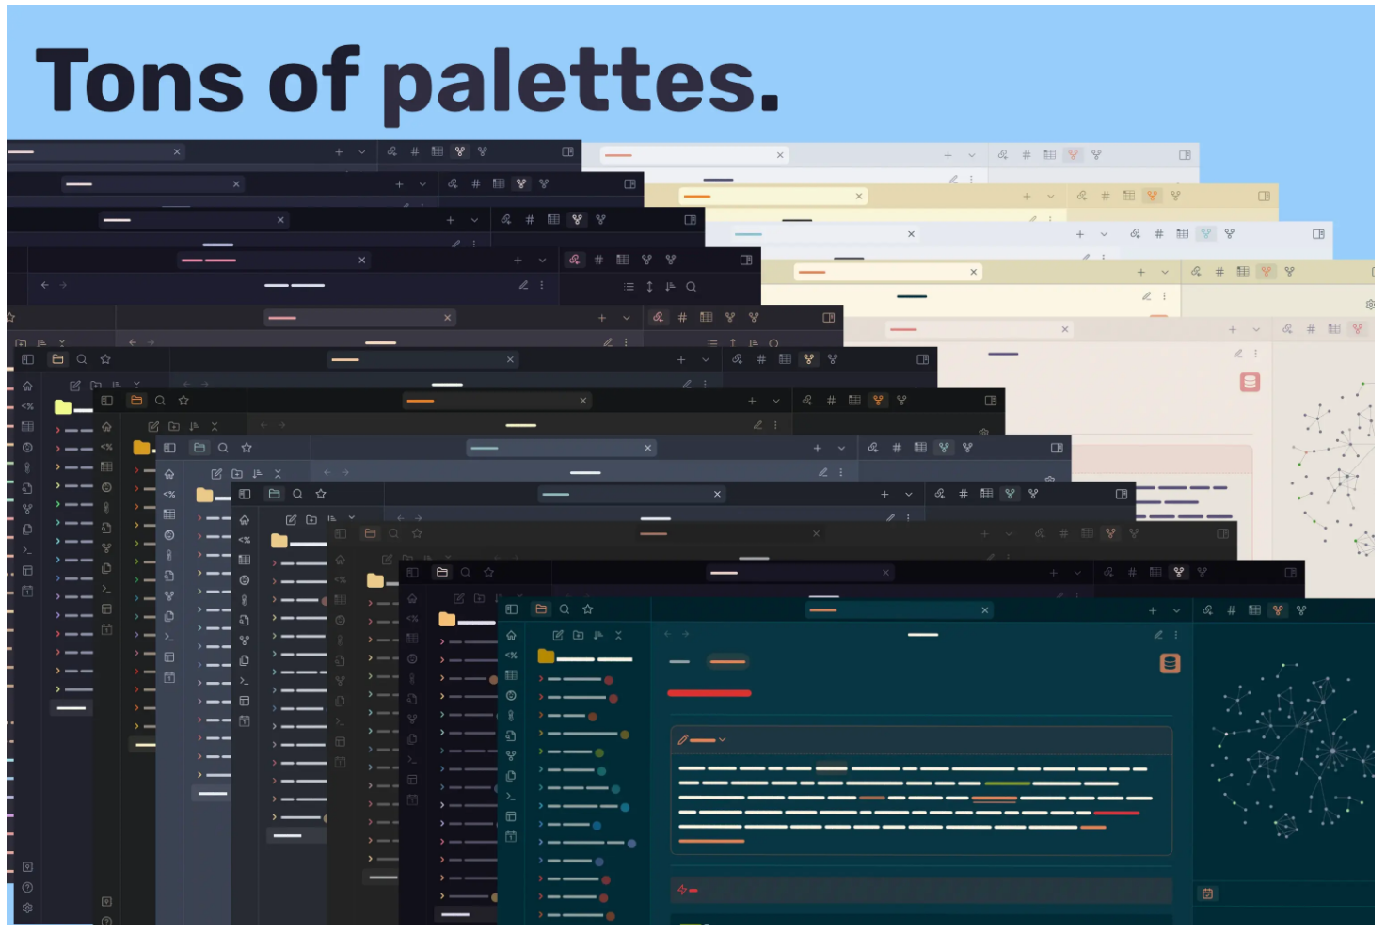Viewport: 1386px width, 933px height.
Task: Select active graph tab in teal window's right sidebar
Action: pyautogui.click(x=1278, y=610)
